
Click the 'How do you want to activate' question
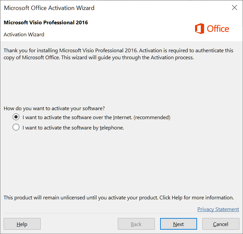tap(54, 109)
